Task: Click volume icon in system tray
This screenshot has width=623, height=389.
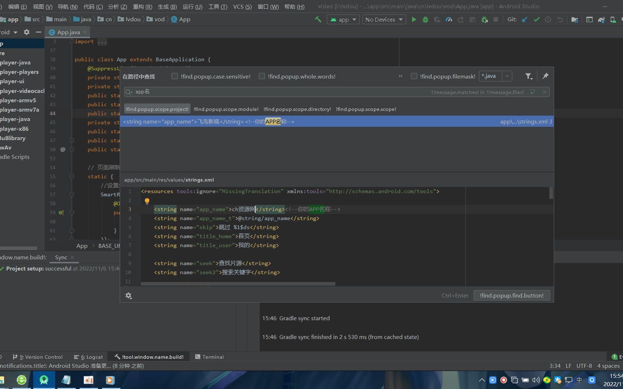Action: [x=536, y=380]
